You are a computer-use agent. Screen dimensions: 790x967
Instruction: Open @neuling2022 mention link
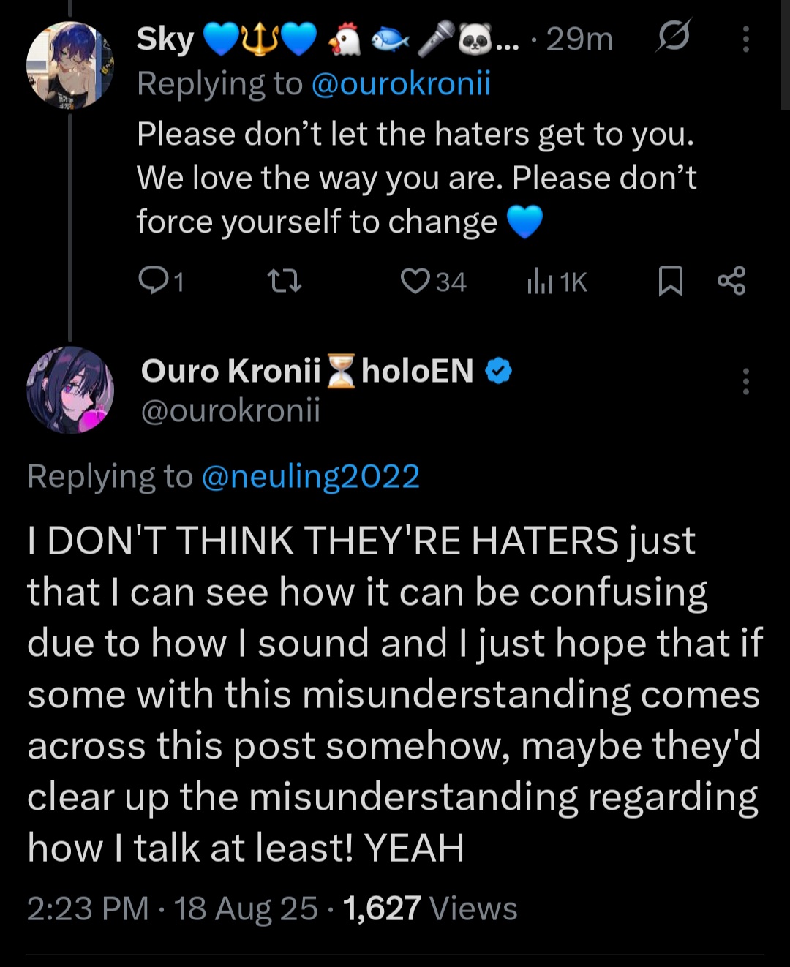(310, 477)
